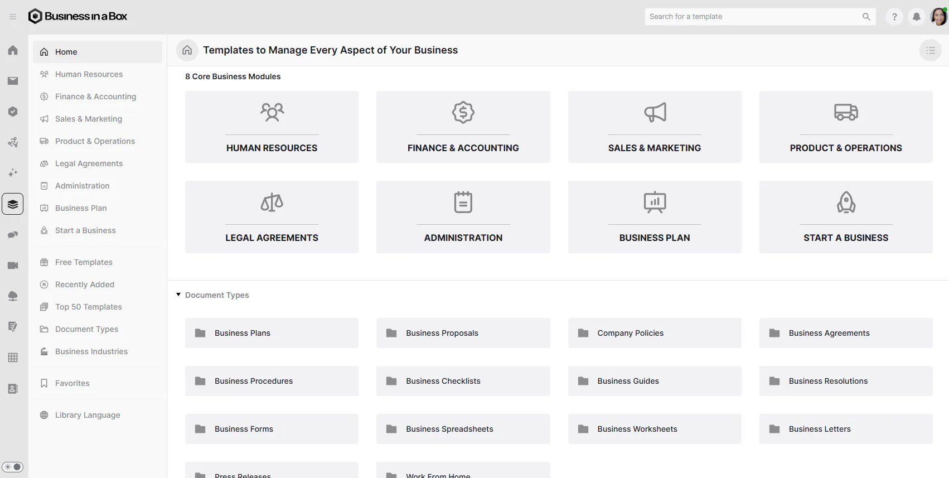Open the chat bubbles icon in the icon rail
The image size is (949, 478).
[x=13, y=235]
